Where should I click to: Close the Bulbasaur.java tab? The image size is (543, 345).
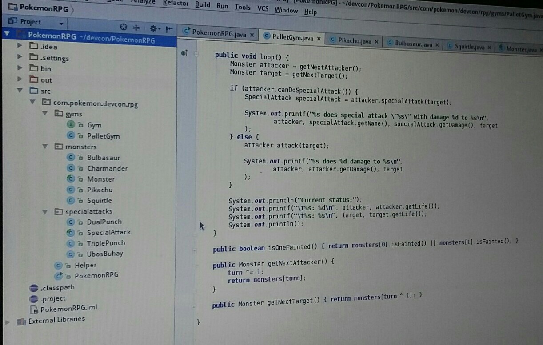437,45
